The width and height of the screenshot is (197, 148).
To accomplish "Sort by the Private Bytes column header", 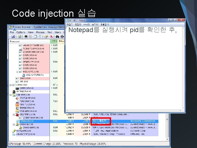I will [x=61, y=41].
